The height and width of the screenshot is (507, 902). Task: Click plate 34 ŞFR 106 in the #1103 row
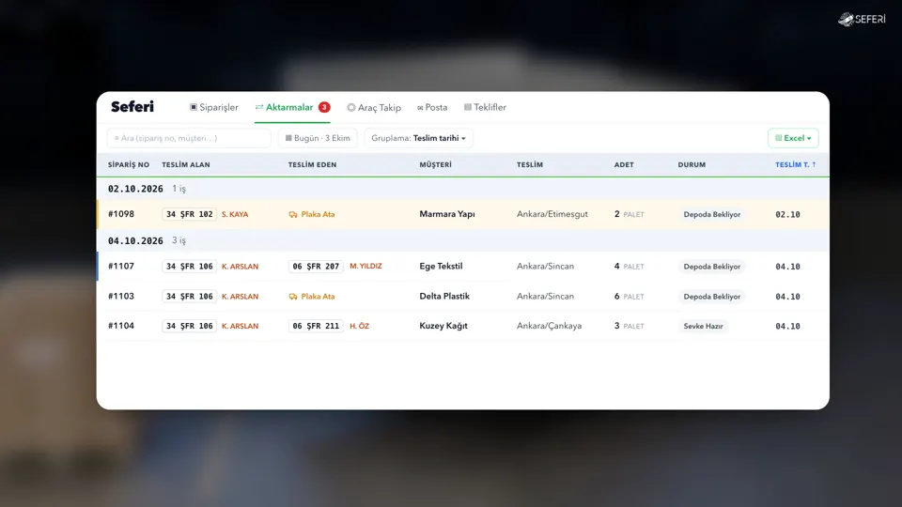coord(189,297)
